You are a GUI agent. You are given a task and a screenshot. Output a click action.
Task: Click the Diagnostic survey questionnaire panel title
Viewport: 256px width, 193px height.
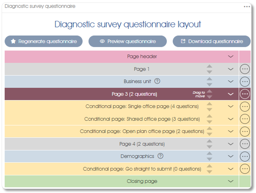pos(40,6)
